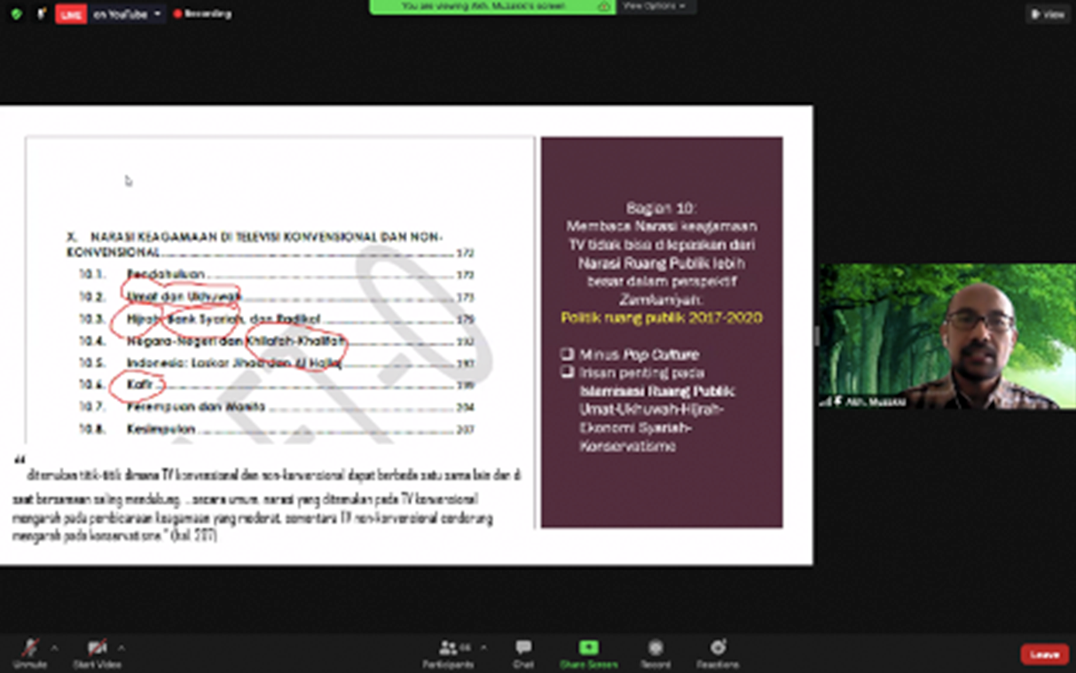The image size is (1076, 673).
Task: Expand audio options arrow beside Unmute
Action: point(54,647)
